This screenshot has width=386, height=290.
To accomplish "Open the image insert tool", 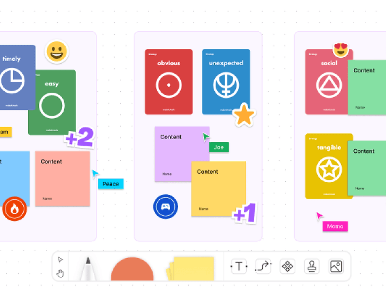I will tap(336, 266).
